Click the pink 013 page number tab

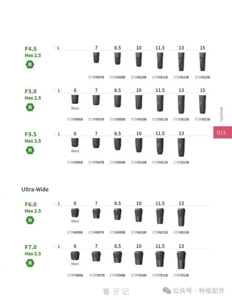click(223, 132)
